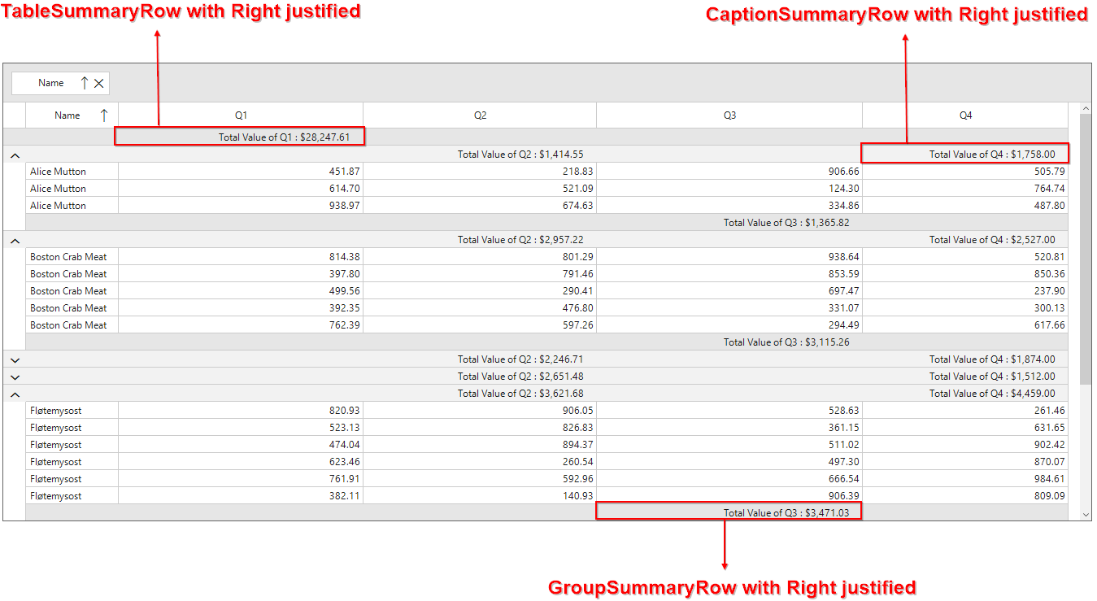Click the scrollbar down arrow
The height and width of the screenshot is (601, 1097).
pyautogui.click(x=1085, y=514)
